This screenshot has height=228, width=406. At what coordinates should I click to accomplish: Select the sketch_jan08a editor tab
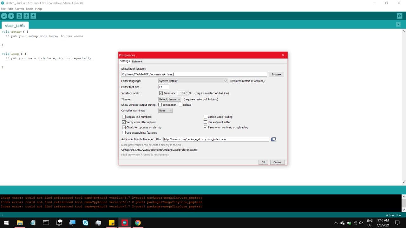pos(15,26)
